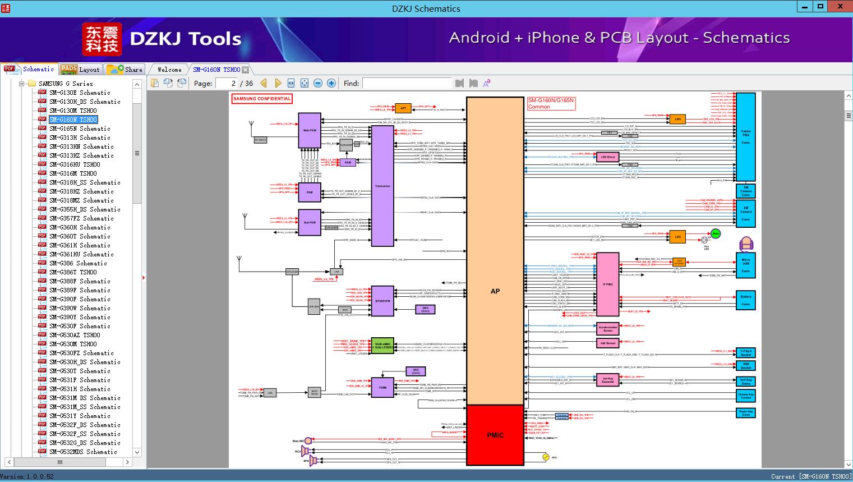Click the page number input field
Screen dimensions: 853x482
click(227, 83)
